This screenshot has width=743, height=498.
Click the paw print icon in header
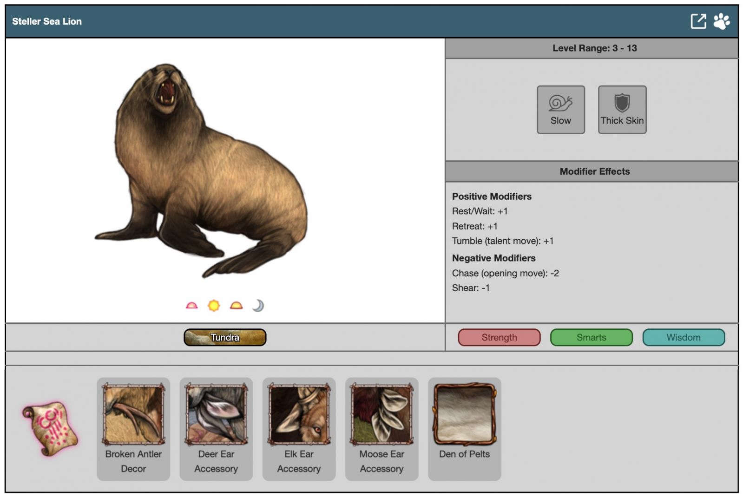click(721, 21)
